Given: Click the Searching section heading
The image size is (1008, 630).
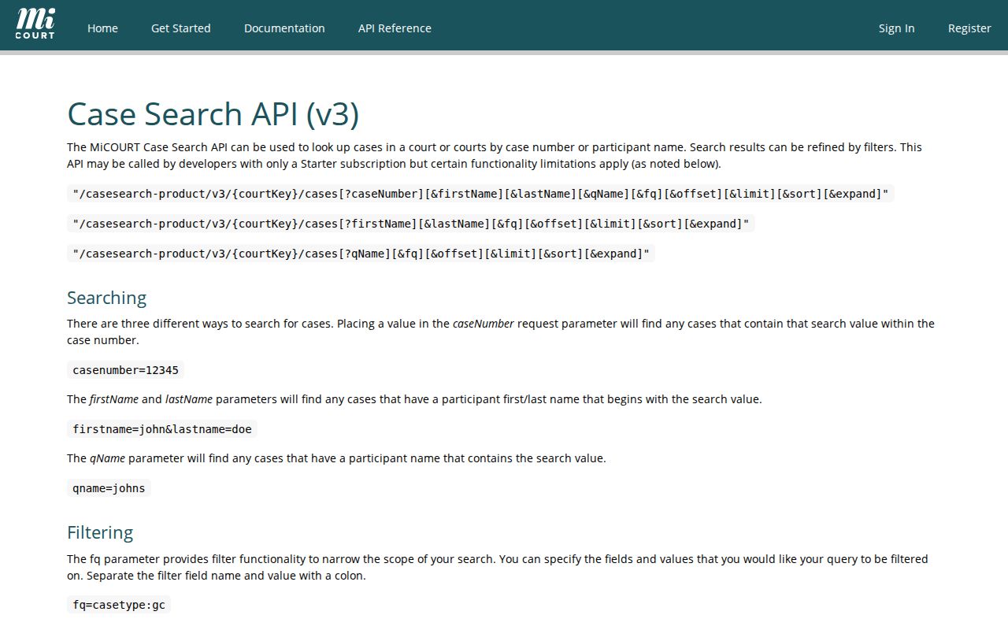Looking at the screenshot, I should tap(106, 298).
